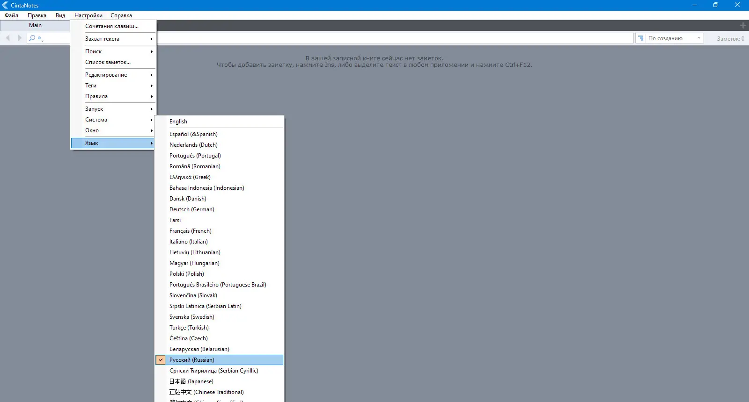Select Deutsch (German) language
The height and width of the screenshot is (402, 749).
(x=219, y=209)
